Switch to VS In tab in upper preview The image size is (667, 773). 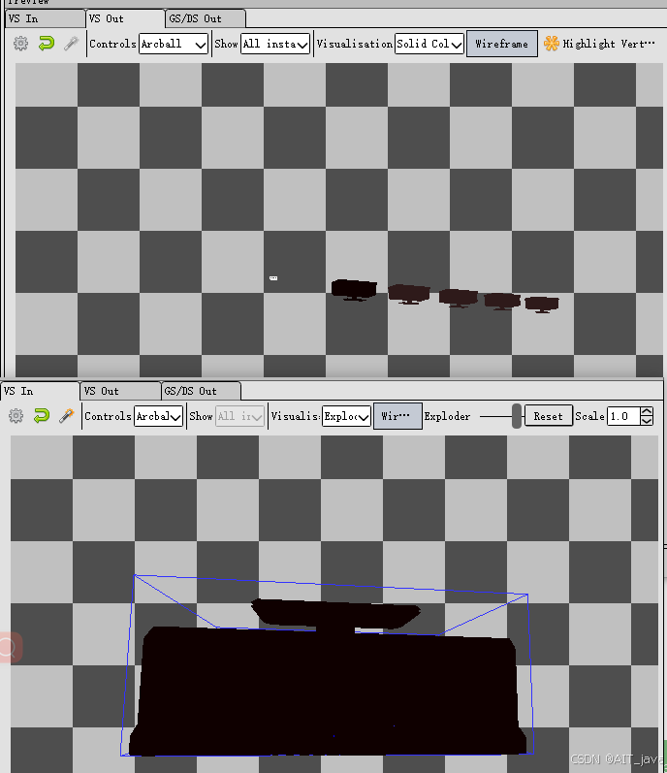[45, 18]
